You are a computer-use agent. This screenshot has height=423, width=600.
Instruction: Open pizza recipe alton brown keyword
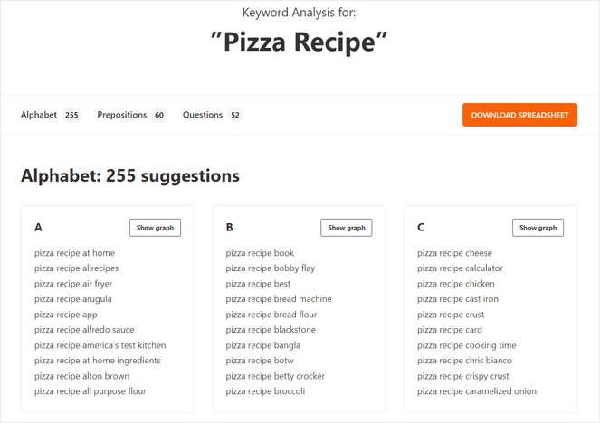point(81,376)
